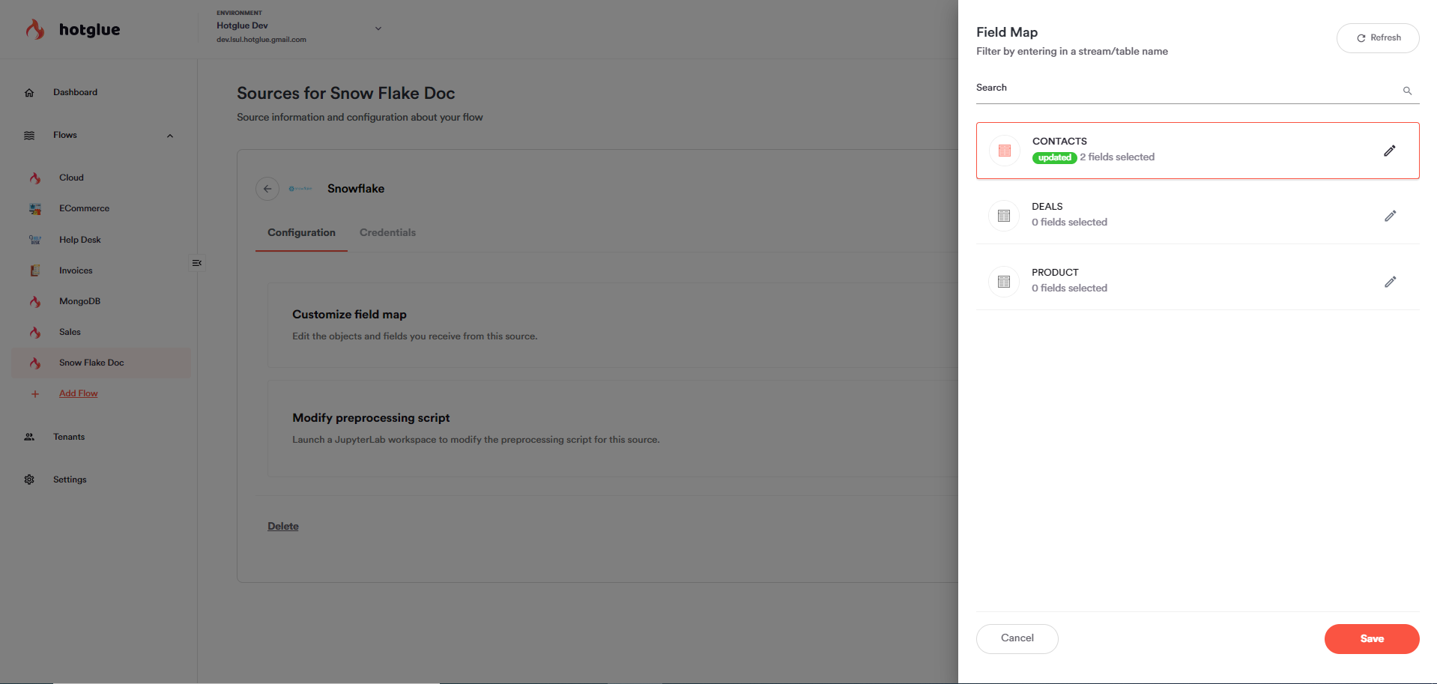The image size is (1437, 684).
Task: Click the CONTACTS table icon
Action: (x=1005, y=151)
